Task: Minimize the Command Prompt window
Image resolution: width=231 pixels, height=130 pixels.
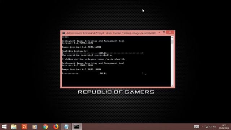Action: (159, 32)
